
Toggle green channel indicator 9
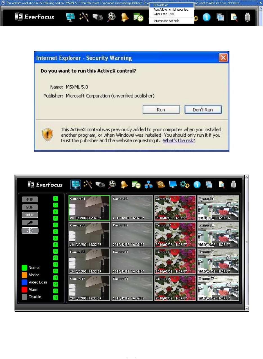[56, 251]
